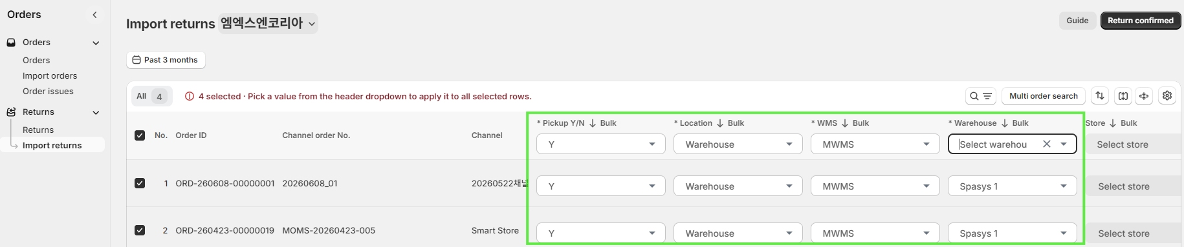The height and width of the screenshot is (247, 1184).
Task: Open the search and filter icon button
Action: click(x=980, y=96)
